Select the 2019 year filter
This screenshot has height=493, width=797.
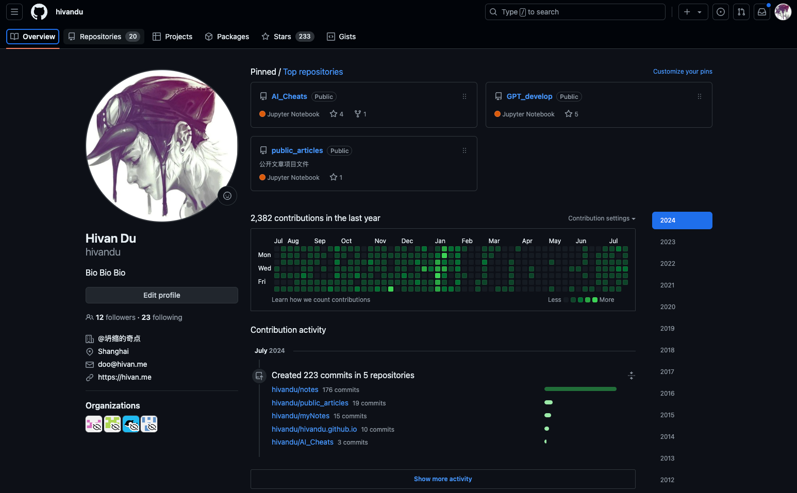tap(682, 329)
